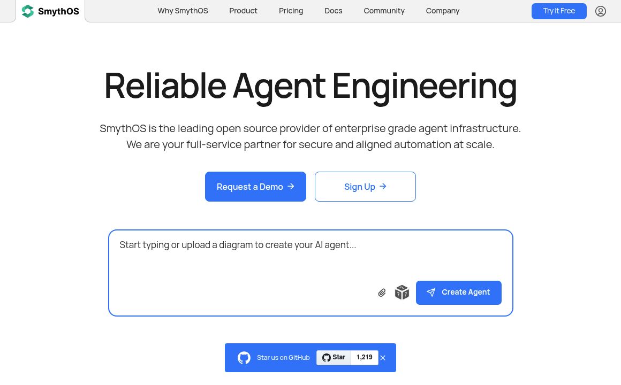Image resolution: width=621 pixels, height=385 pixels.
Task: Click the 1,219 star count
Action: point(365,358)
